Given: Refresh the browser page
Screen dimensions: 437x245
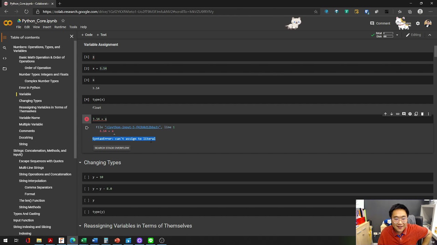Looking at the screenshot, I should (x=27, y=12).
